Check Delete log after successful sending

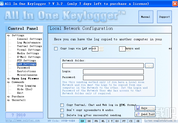[62, 115]
